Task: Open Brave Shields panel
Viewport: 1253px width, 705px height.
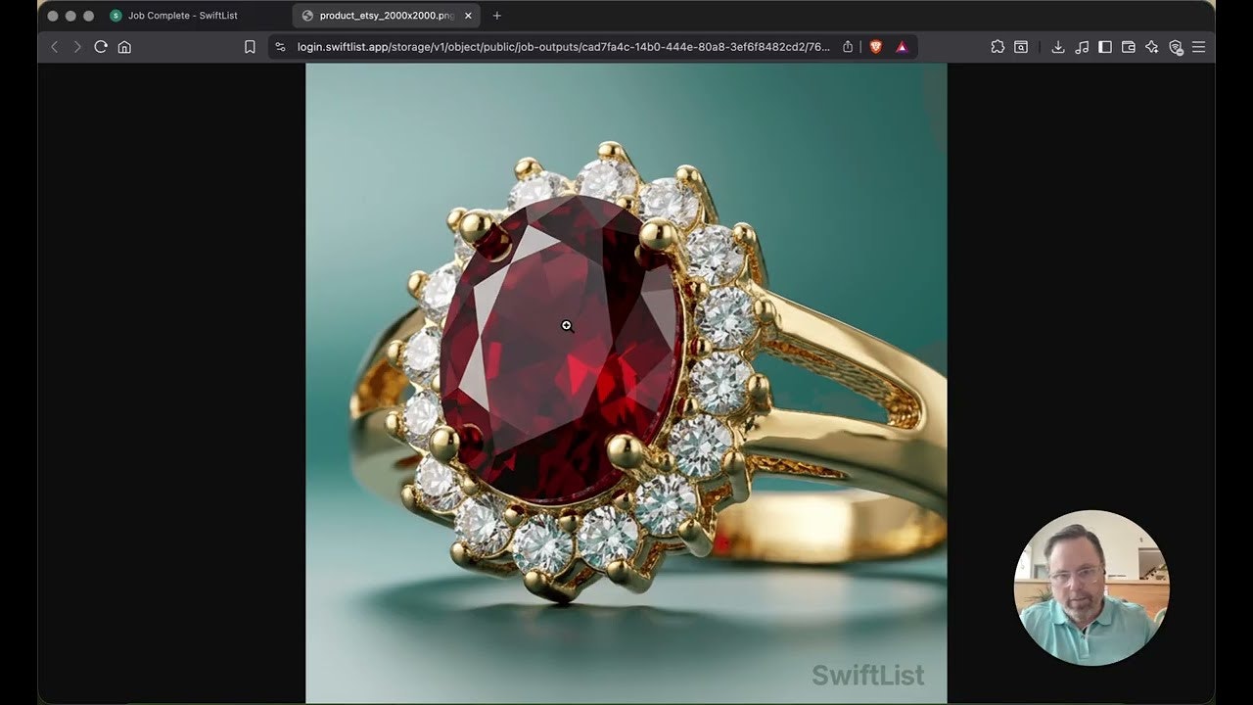Action: tap(875, 46)
